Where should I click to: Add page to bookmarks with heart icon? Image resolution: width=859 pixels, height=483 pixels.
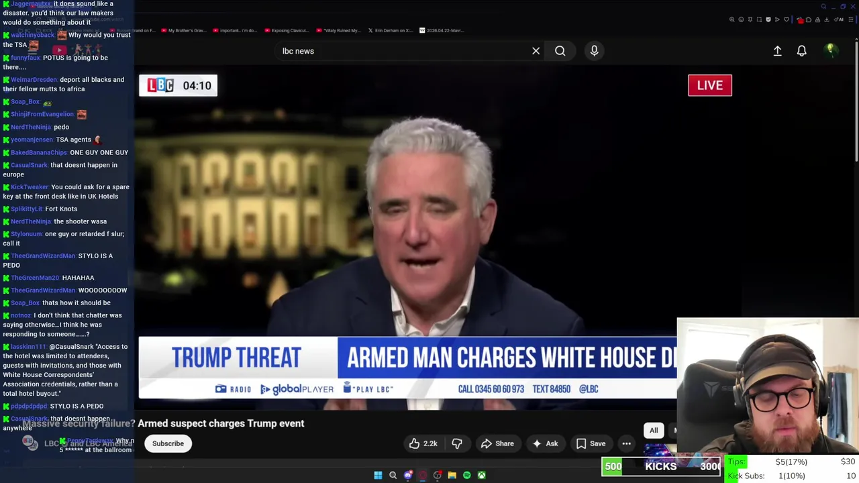[787, 19]
